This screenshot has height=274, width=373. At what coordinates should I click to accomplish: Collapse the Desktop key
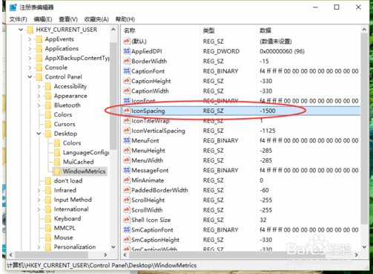[x=39, y=134]
